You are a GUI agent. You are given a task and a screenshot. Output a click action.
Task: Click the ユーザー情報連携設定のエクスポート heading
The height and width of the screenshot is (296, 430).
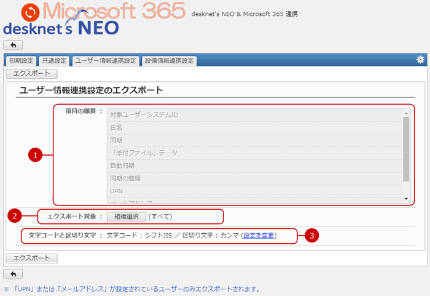pyautogui.click(x=91, y=90)
